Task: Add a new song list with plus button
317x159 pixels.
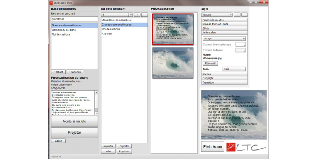Action: click(x=137, y=15)
